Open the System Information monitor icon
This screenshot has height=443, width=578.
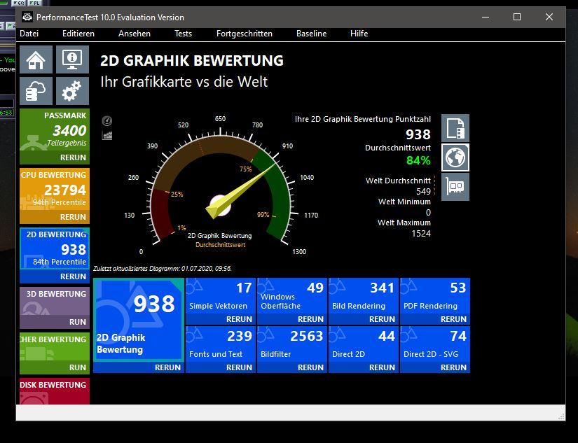point(72,59)
